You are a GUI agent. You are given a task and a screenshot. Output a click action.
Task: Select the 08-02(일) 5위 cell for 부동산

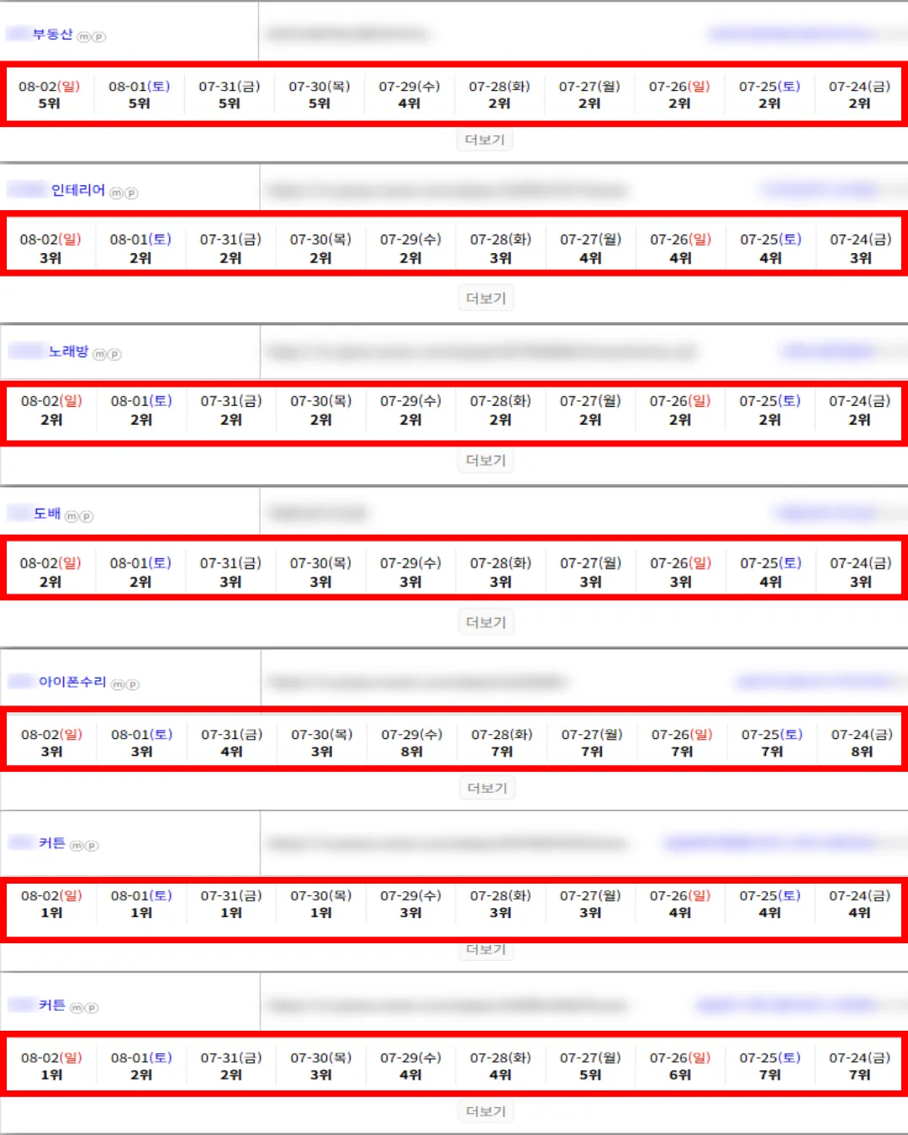[x=50, y=95]
